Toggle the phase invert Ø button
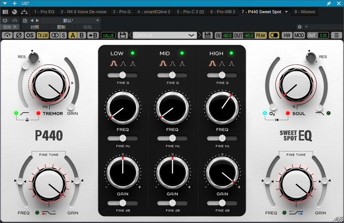Screen dimensions: 344x223 tap(18, 35)
